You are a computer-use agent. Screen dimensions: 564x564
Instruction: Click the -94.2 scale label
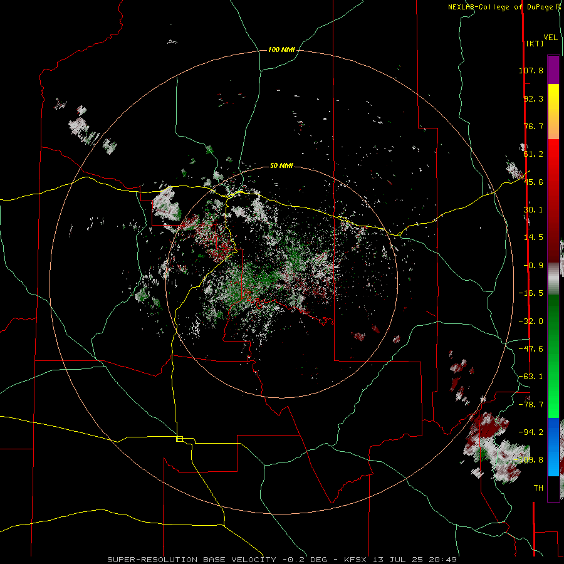click(531, 432)
